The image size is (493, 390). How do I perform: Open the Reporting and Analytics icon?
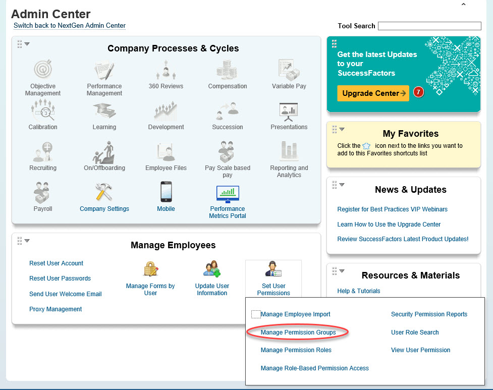pyautogui.click(x=289, y=151)
